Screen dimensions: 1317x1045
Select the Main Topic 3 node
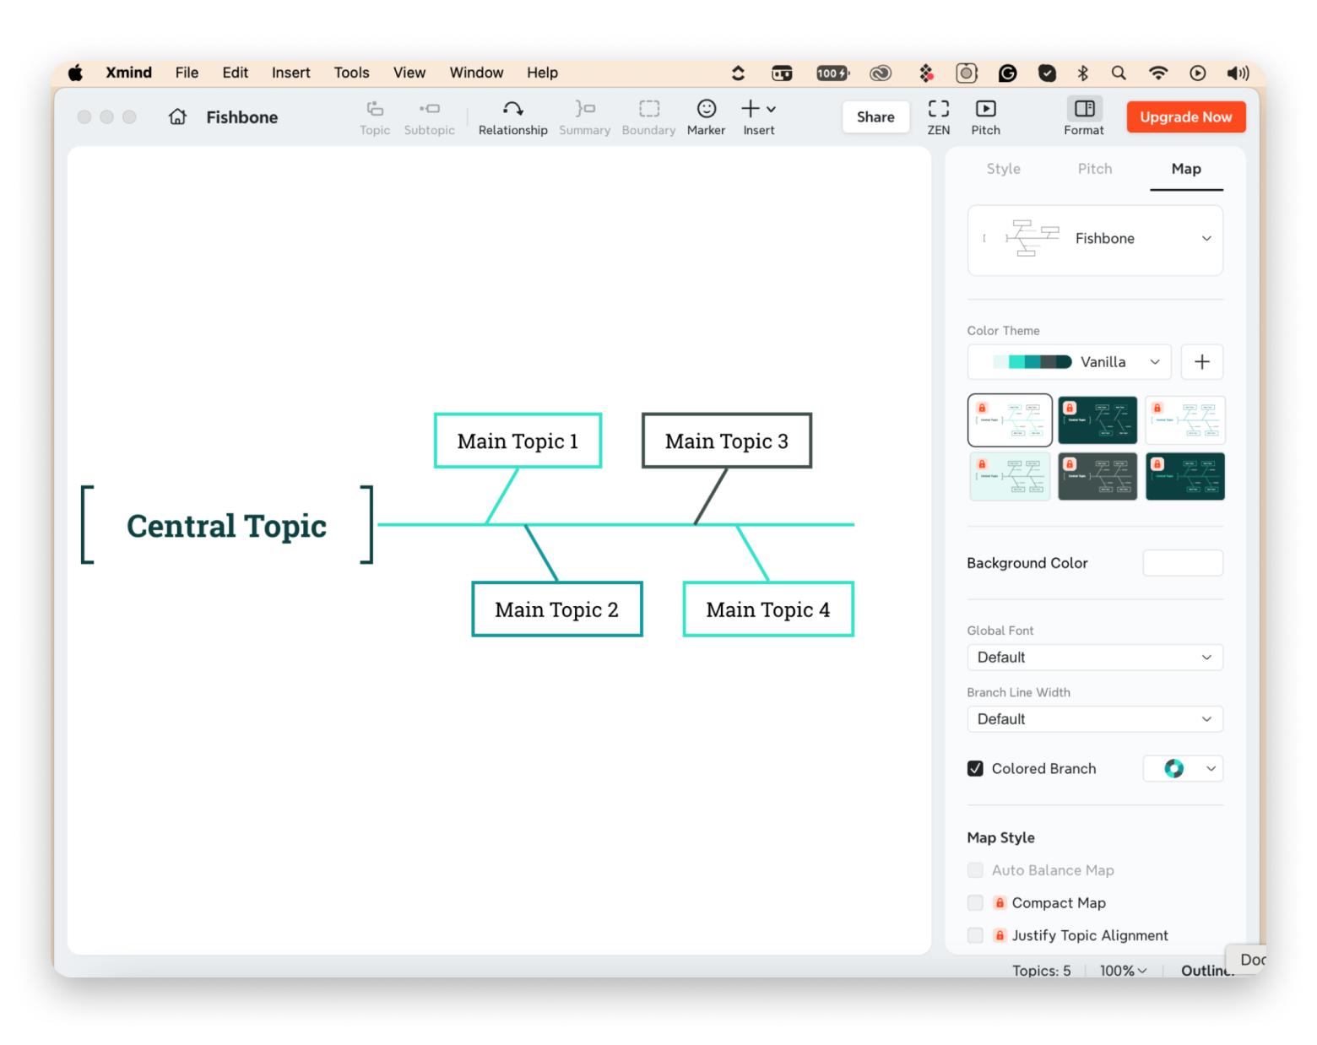(726, 441)
